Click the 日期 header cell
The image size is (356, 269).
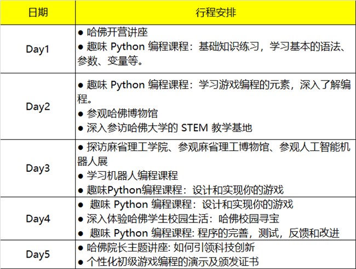(38, 13)
